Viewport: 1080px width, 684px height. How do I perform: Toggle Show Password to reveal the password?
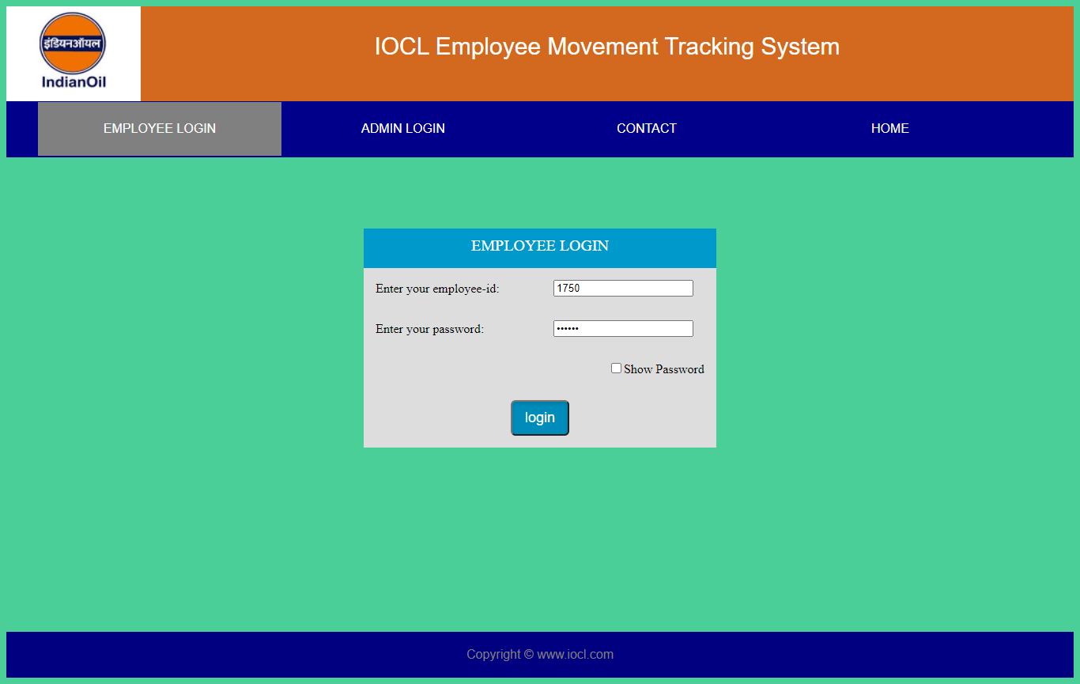click(x=616, y=368)
